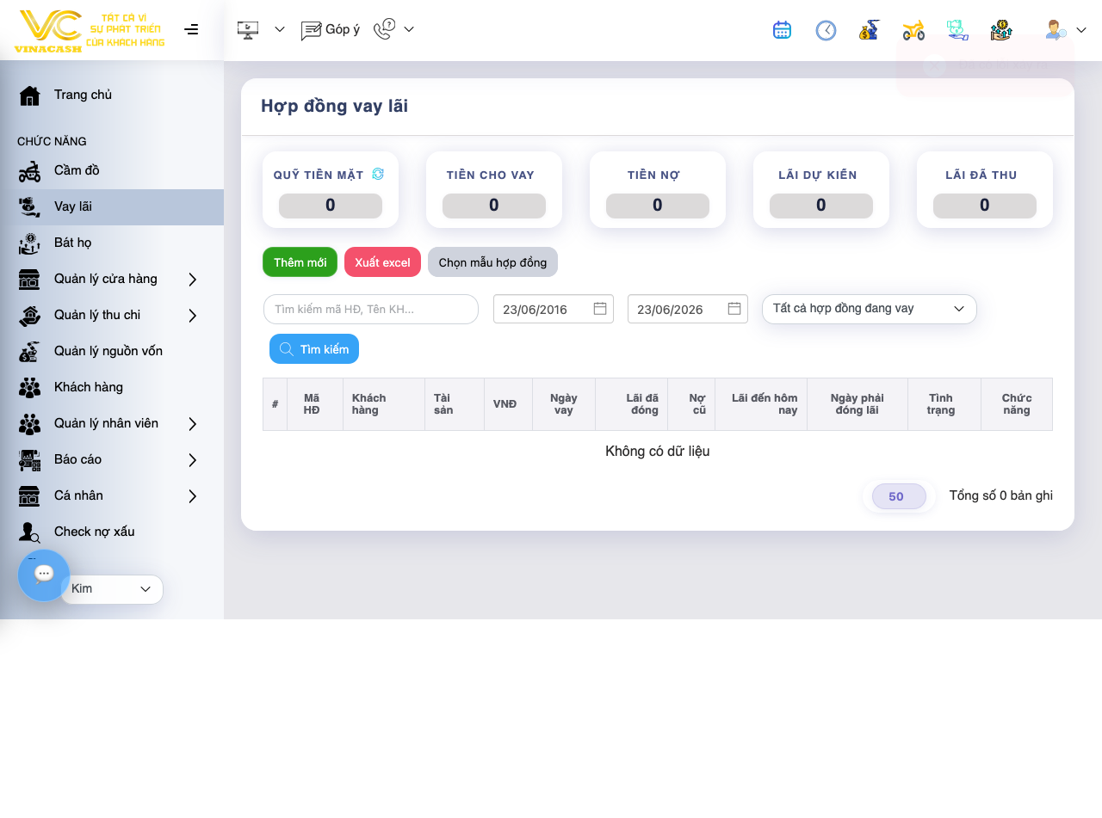Open the clock history icon

[826, 30]
